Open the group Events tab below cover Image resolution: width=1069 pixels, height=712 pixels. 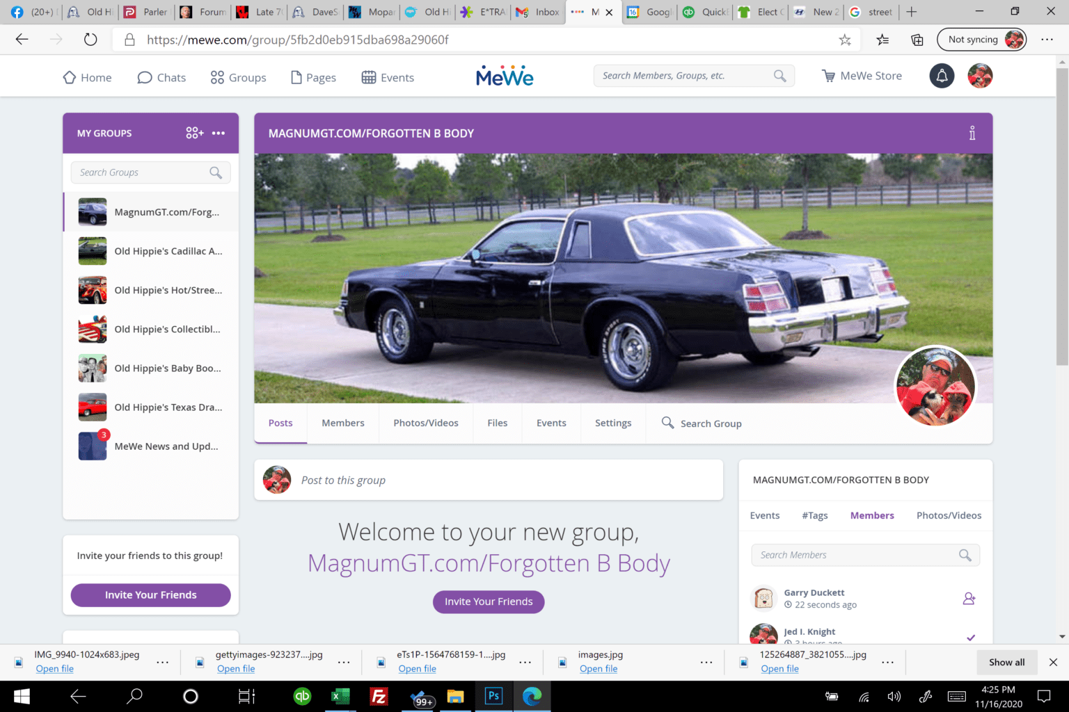coord(551,423)
